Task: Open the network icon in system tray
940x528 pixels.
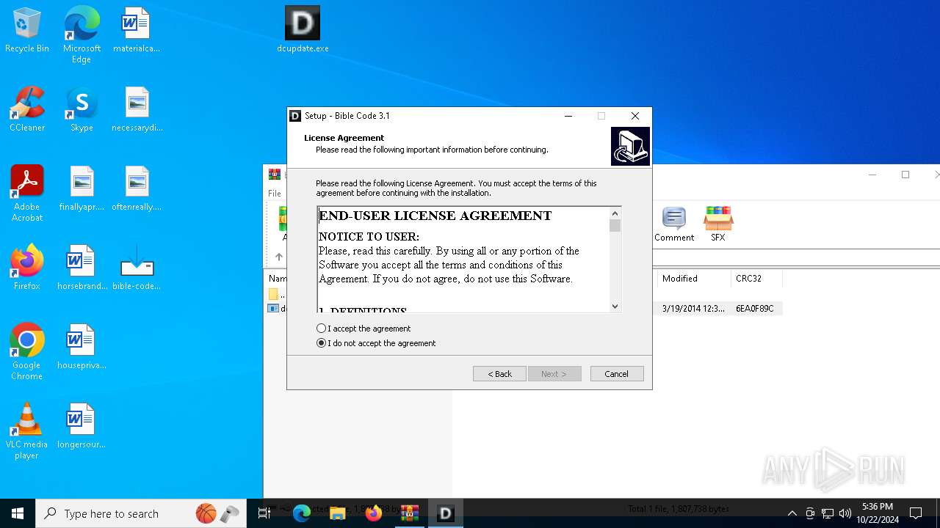Action: pyautogui.click(x=828, y=513)
